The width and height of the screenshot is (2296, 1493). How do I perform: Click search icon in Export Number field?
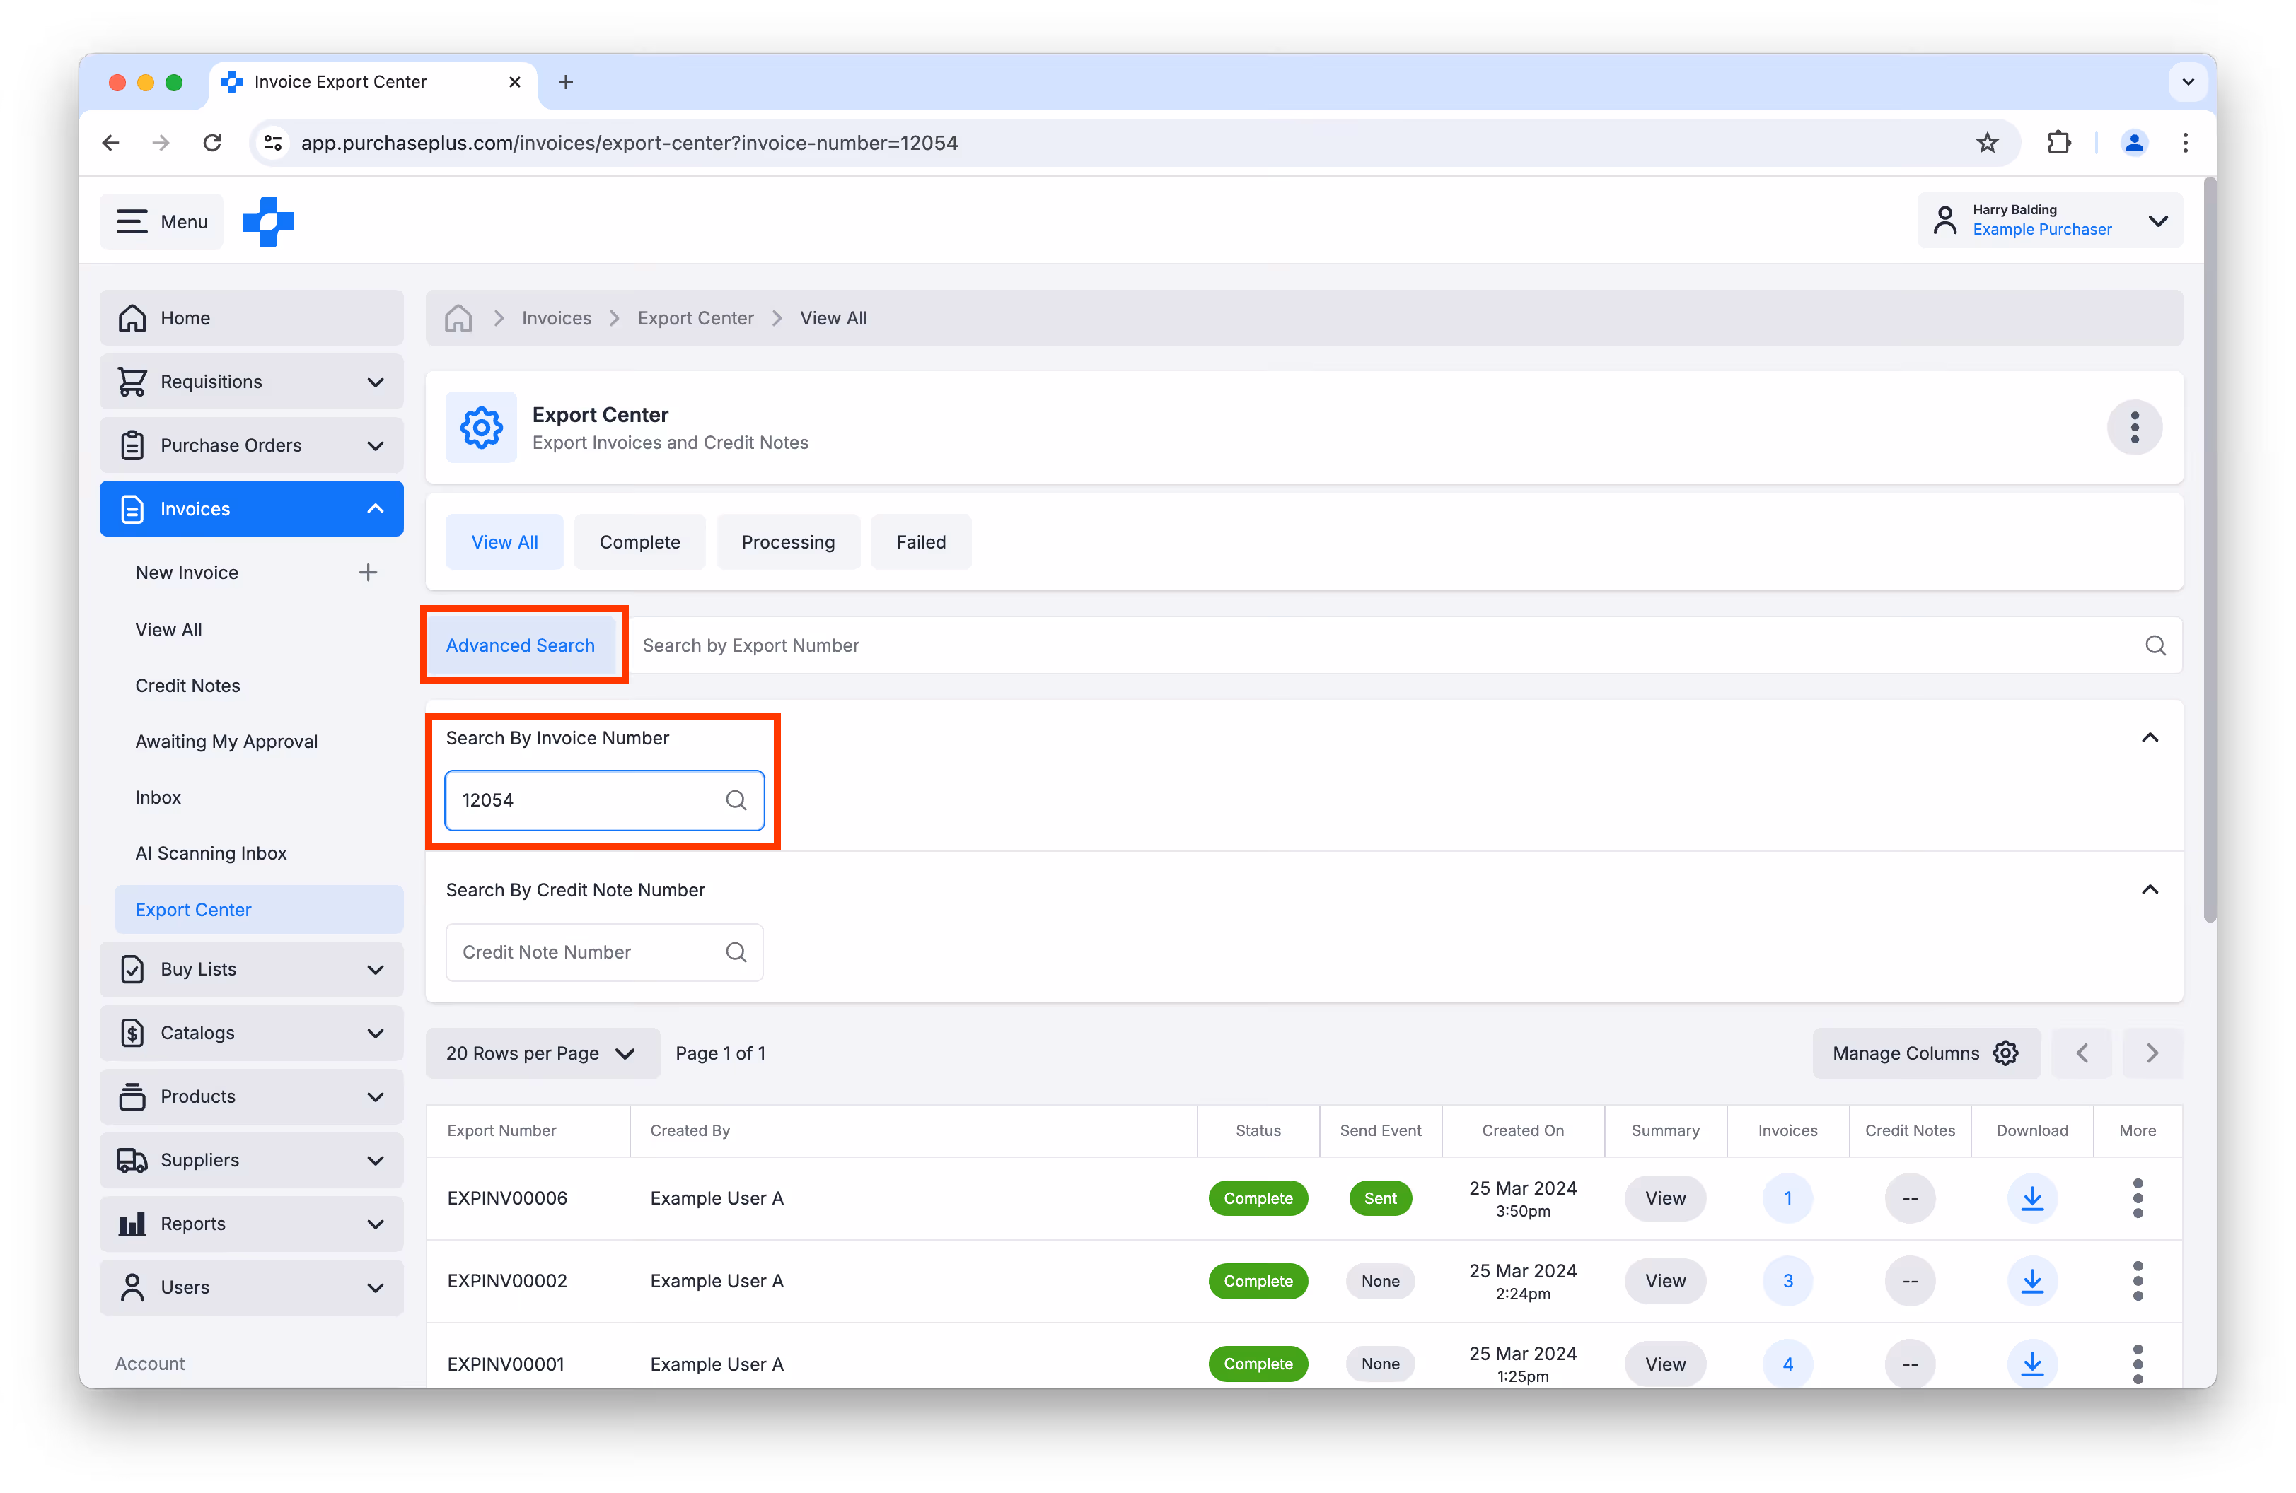(2155, 646)
